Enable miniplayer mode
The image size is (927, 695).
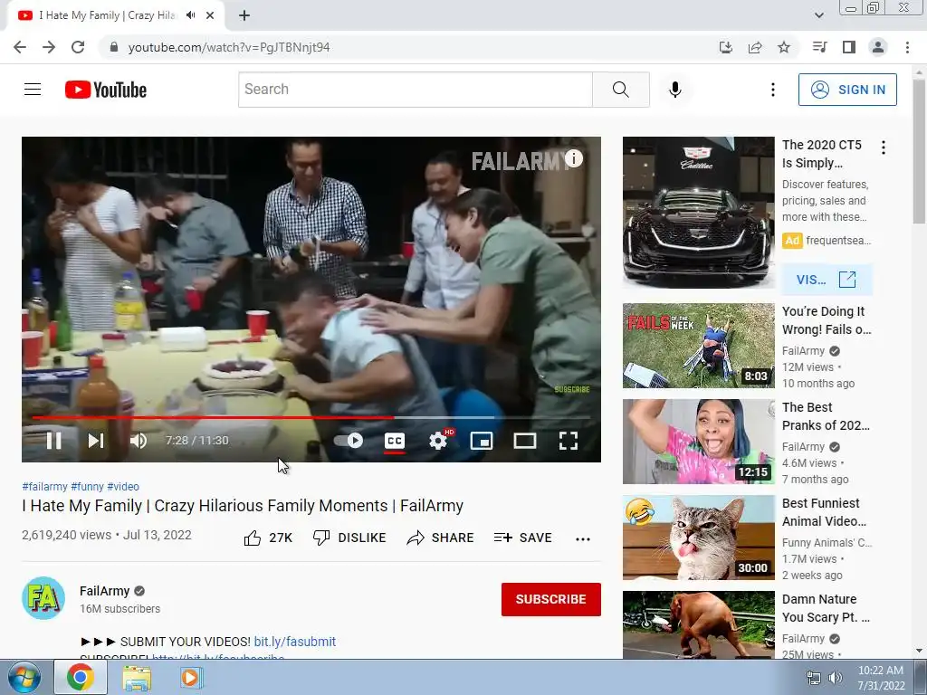(482, 441)
